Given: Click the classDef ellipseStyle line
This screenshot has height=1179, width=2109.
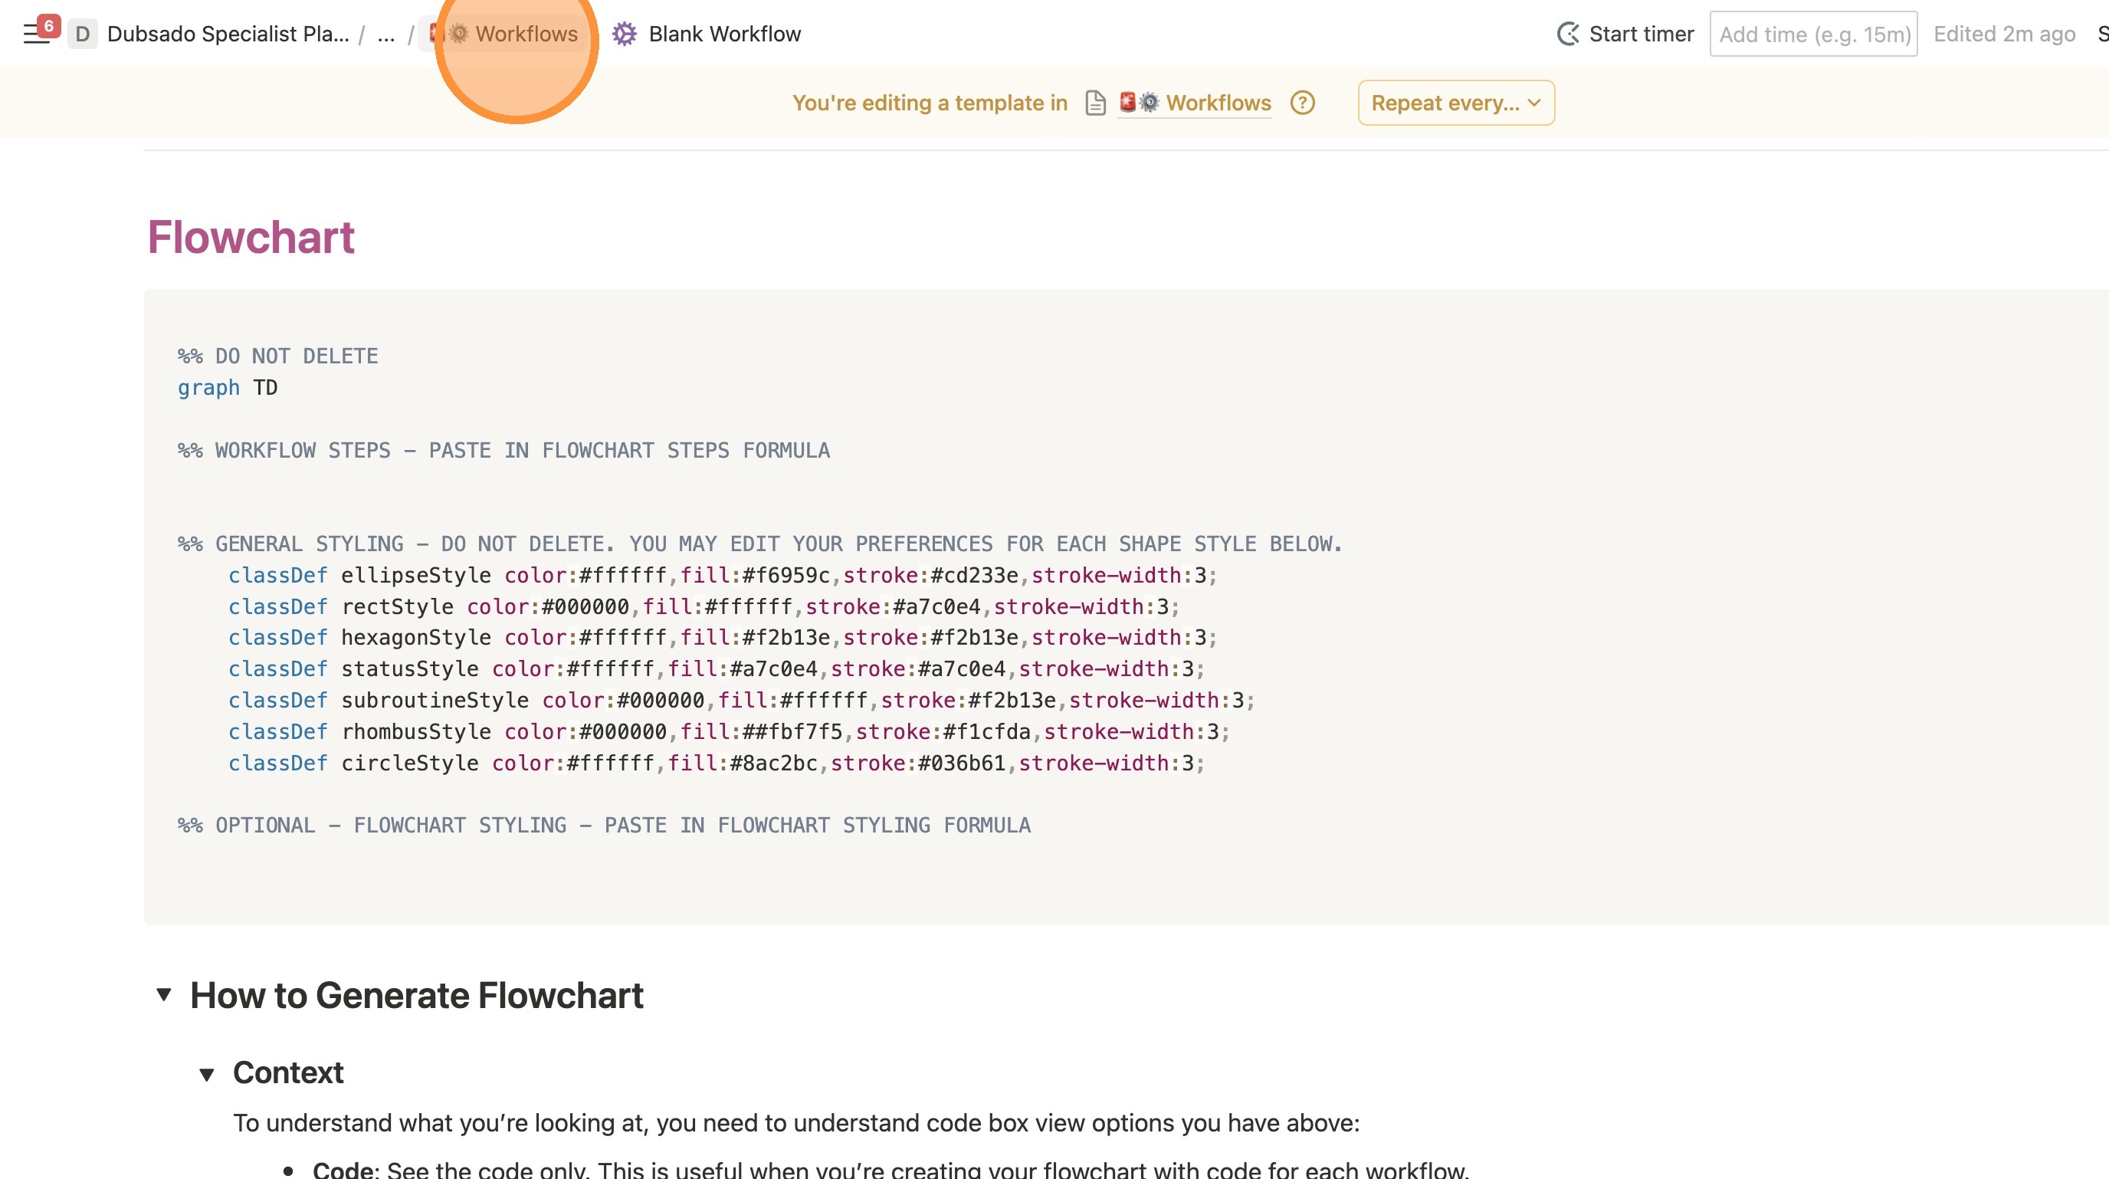Looking at the screenshot, I should coord(723,576).
